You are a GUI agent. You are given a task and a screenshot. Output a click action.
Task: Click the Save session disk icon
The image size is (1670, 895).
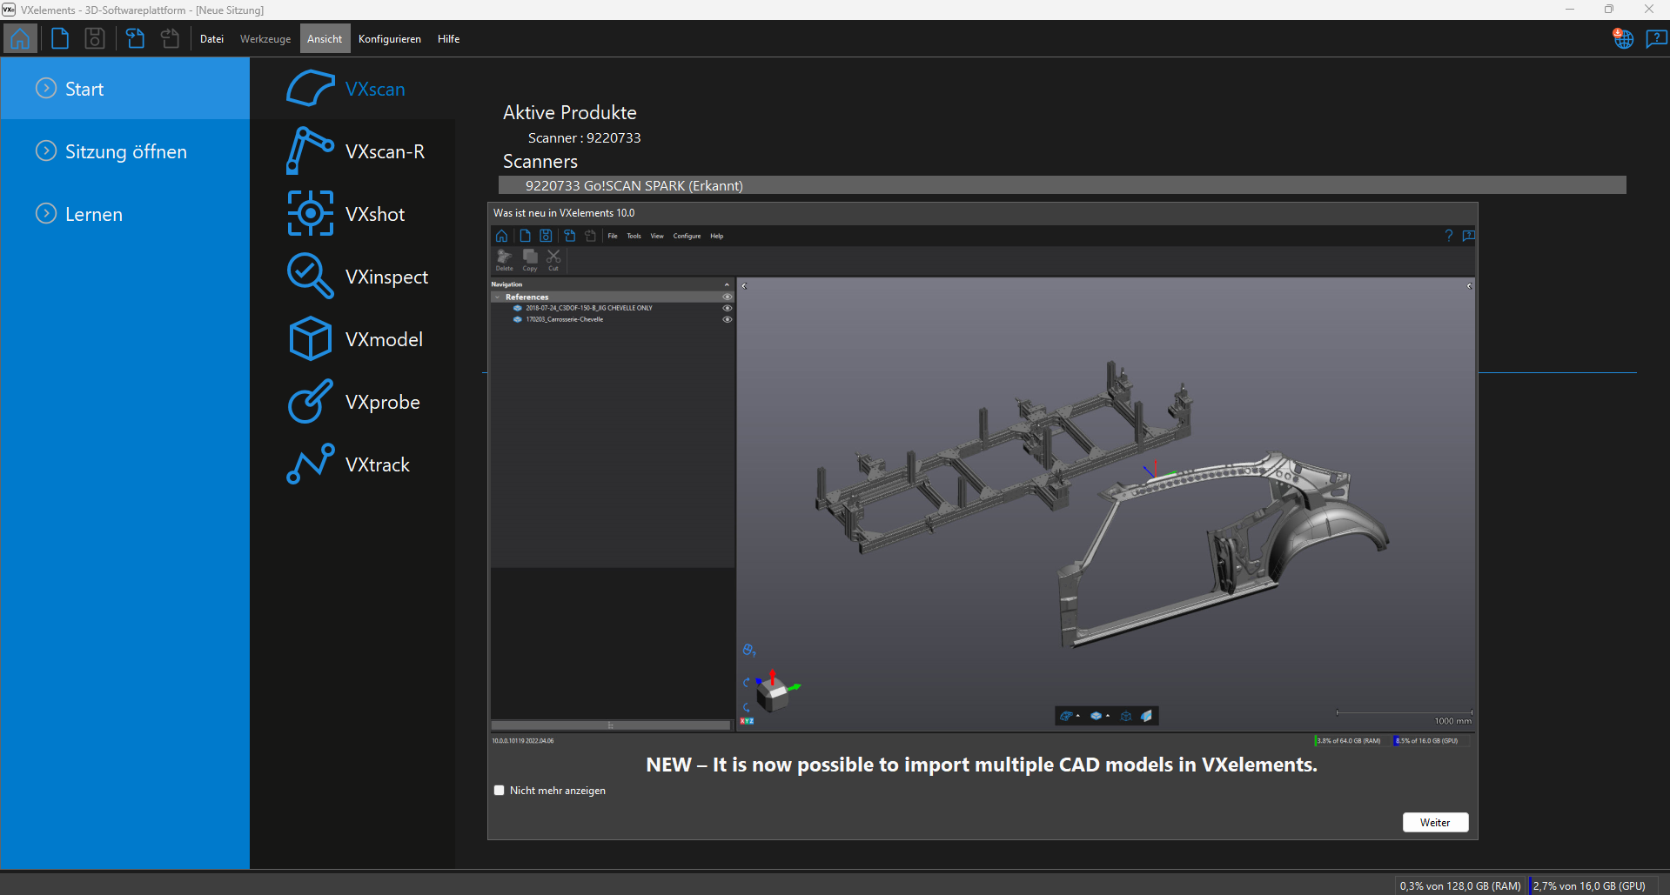pyautogui.click(x=95, y=39)
